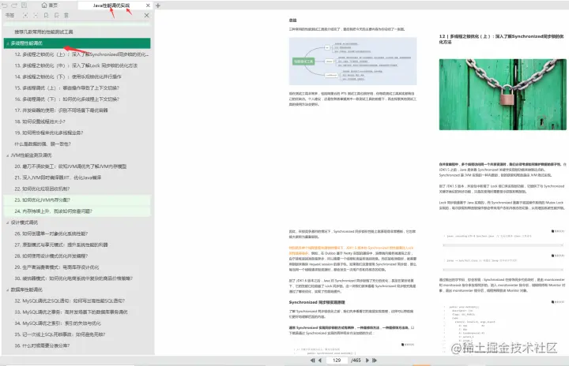This screenshot has width=569, height=366.
Task: Select the highlighted 多线程性能调优 chapter
Action: [77, 43]
